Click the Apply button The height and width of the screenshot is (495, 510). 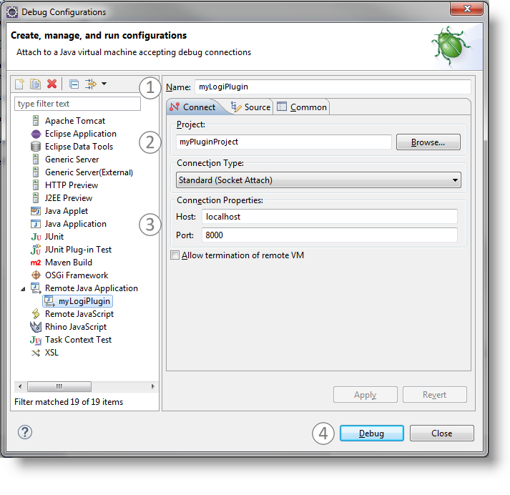tap(366, 395)
